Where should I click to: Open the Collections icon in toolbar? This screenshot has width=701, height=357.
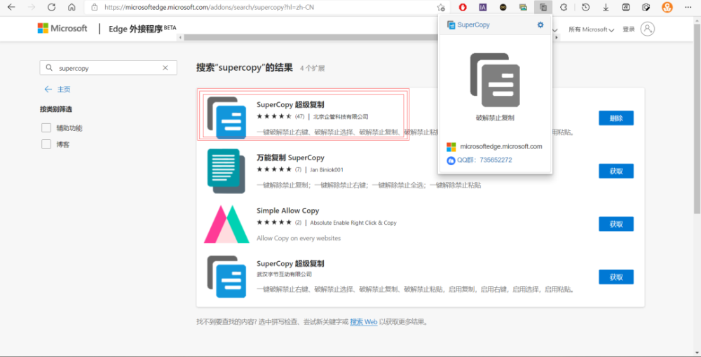click(x=626, y=7)
